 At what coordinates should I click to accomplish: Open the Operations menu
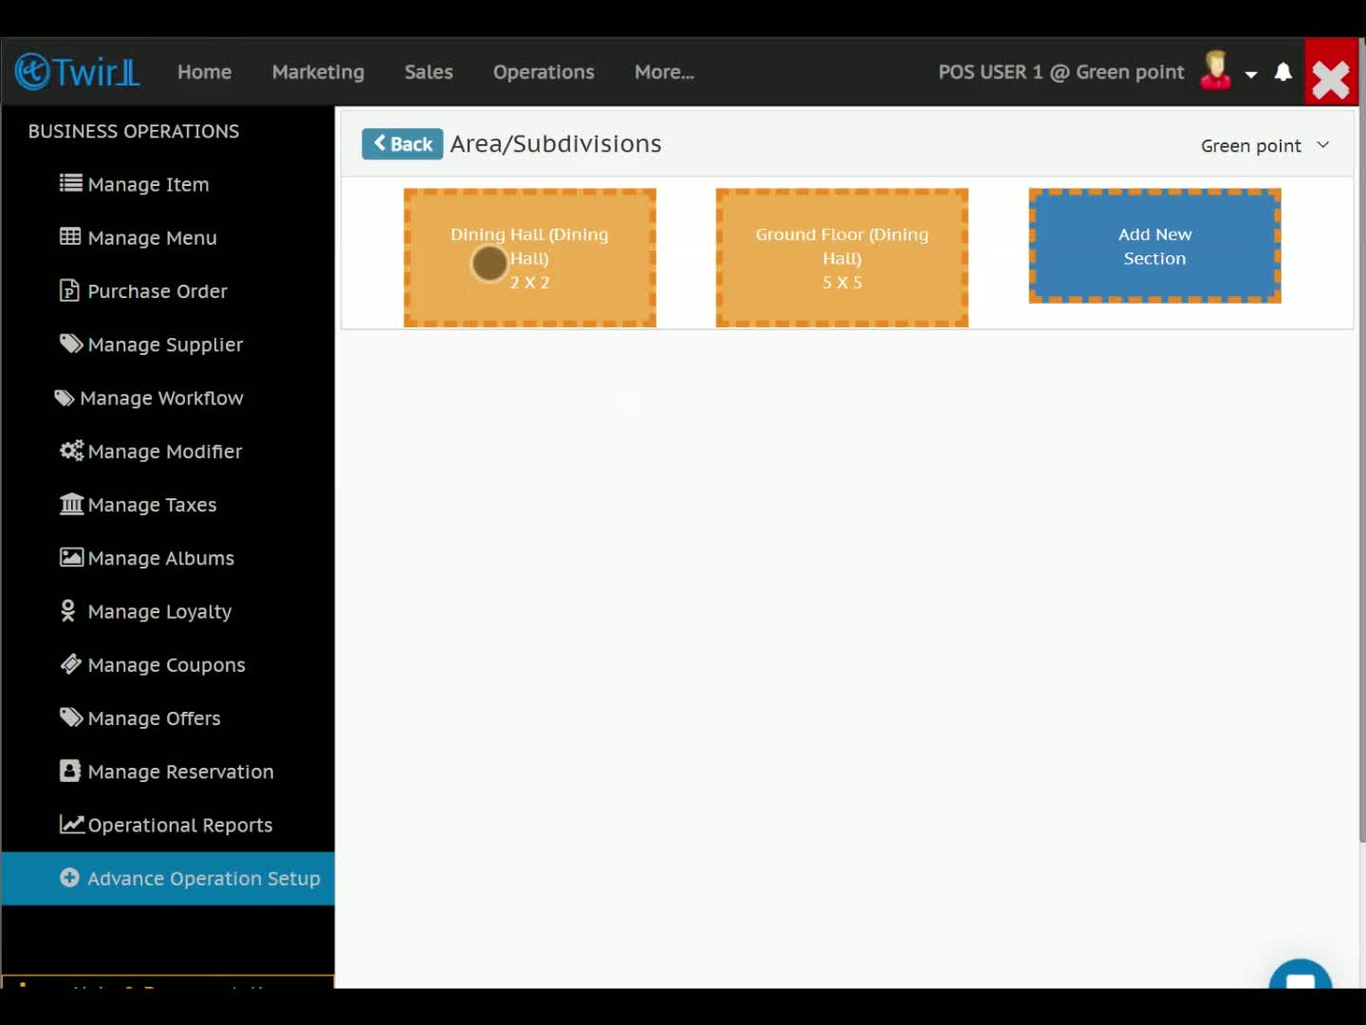544,72
